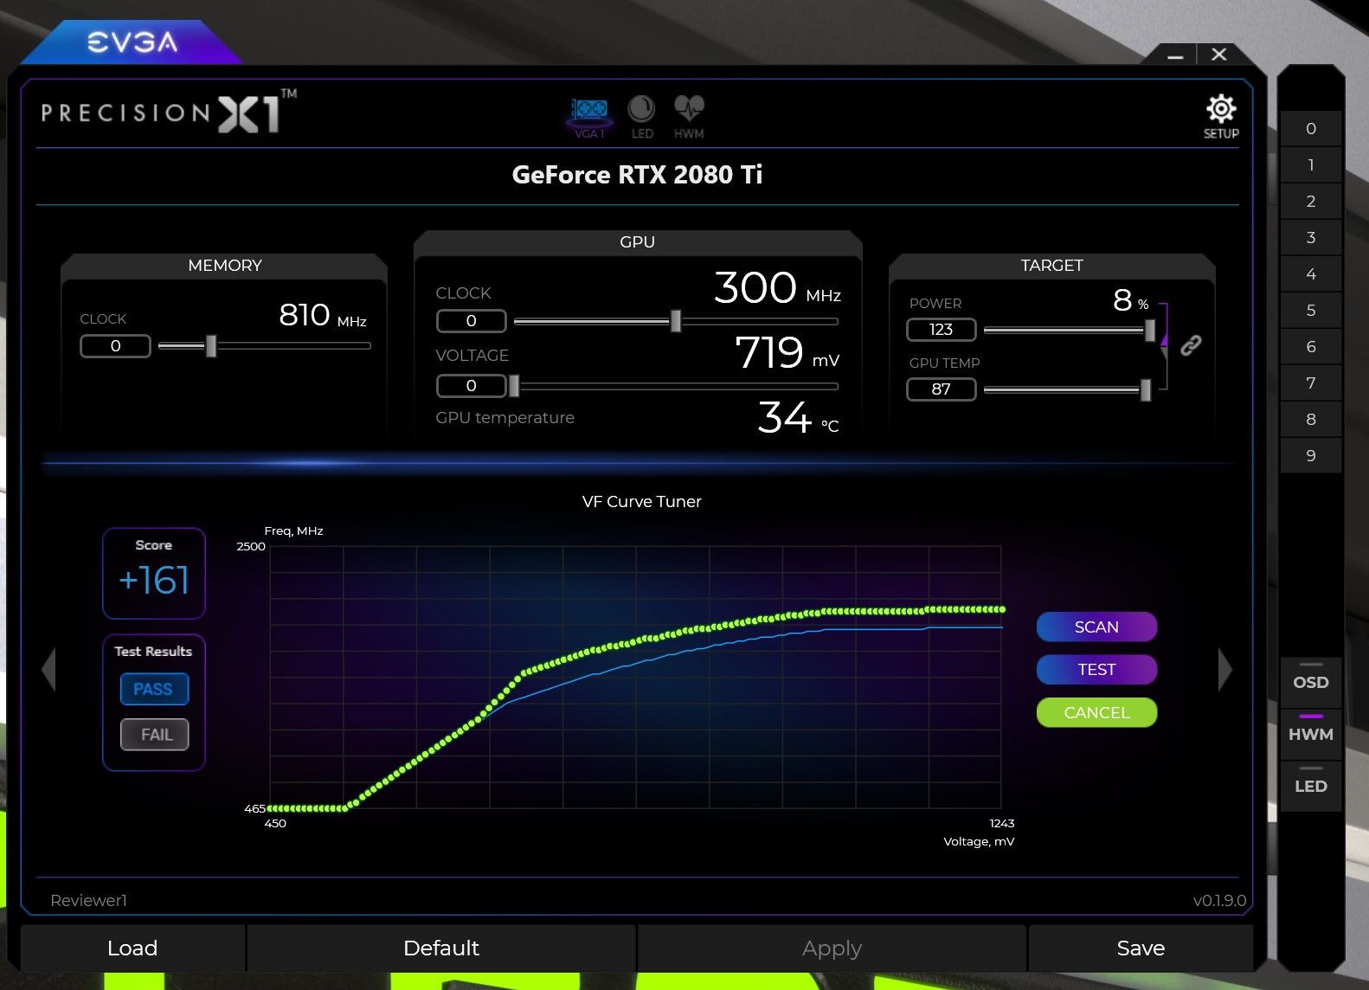Run the VF curve TEST
Image resolution: width=1369 pixels, height=990 pixels.
point(1096,669)
